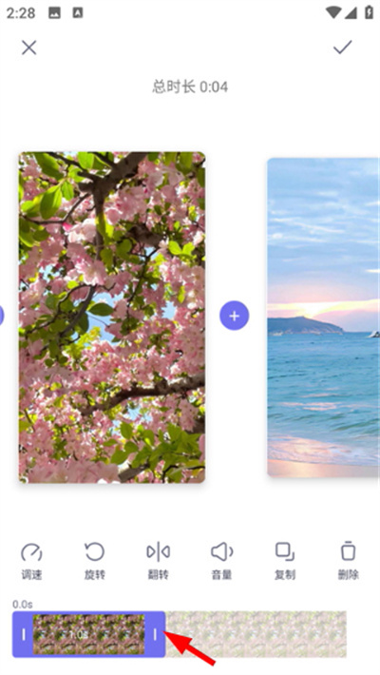The width and height of the screenshot is (380, 675).
Task: Tap the 0.0s timestamp above the timeline
Action: pyautogui.click(x=23, y=605)
